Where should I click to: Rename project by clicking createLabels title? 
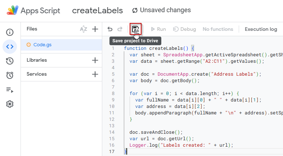click(x=98, y=11)
